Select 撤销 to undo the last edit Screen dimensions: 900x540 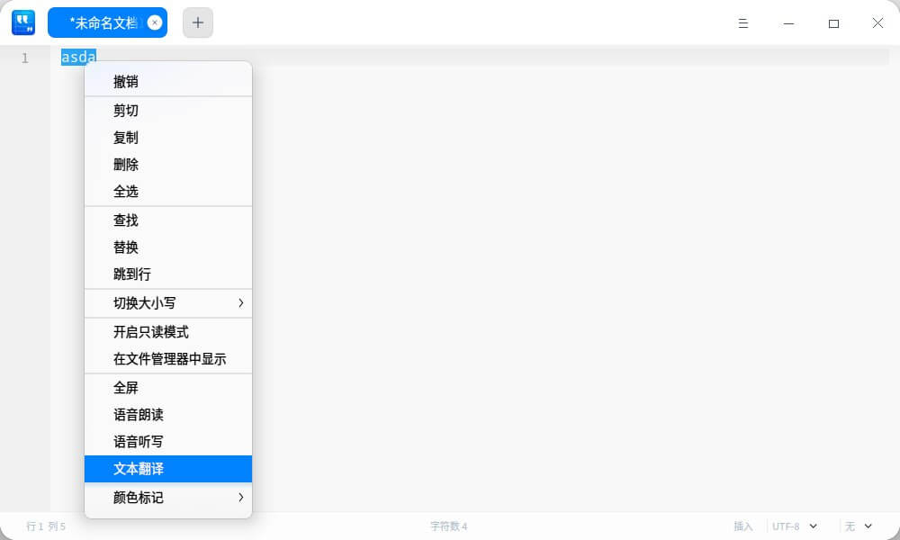coord(126,82)
